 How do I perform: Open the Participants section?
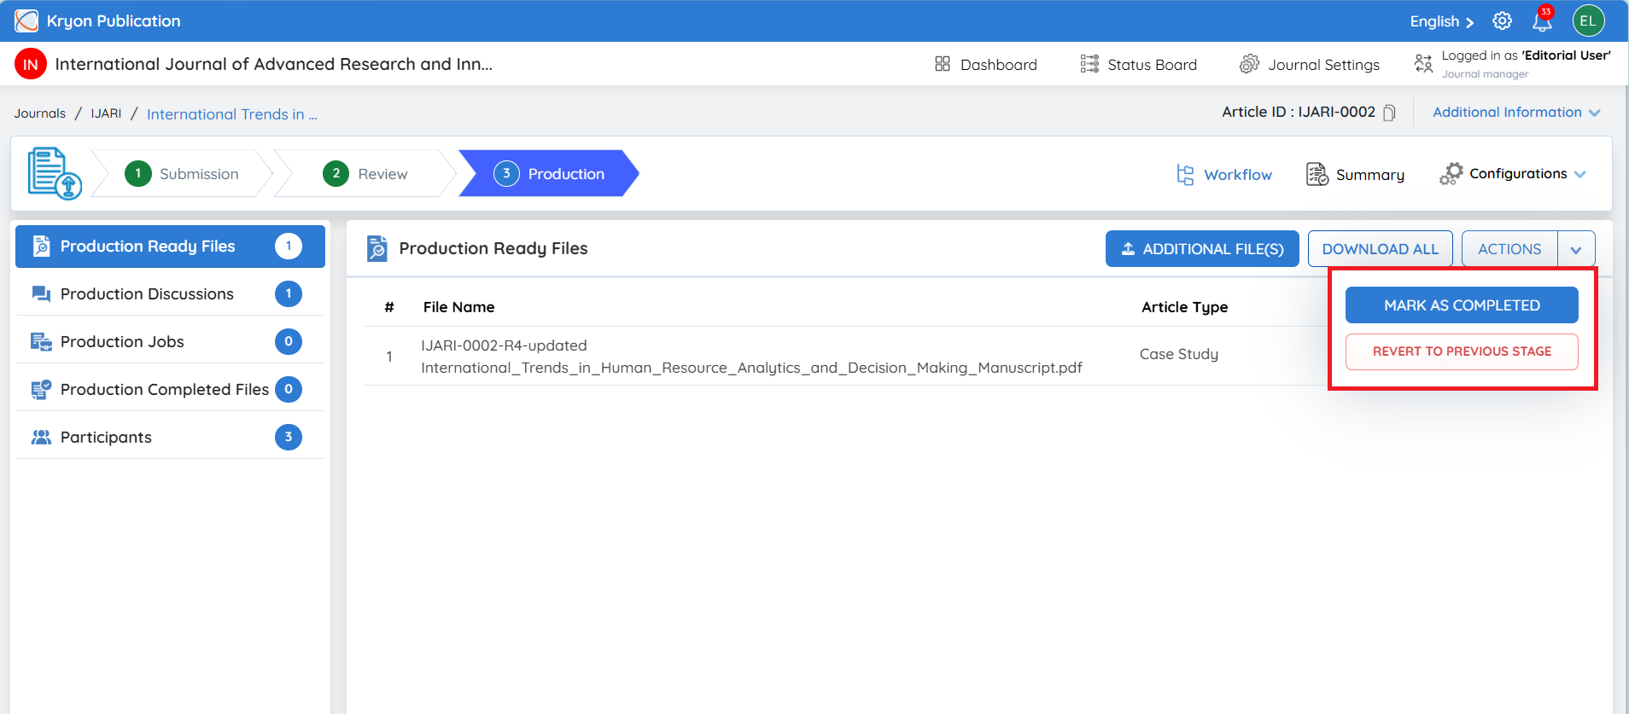(x=170, y=437)
